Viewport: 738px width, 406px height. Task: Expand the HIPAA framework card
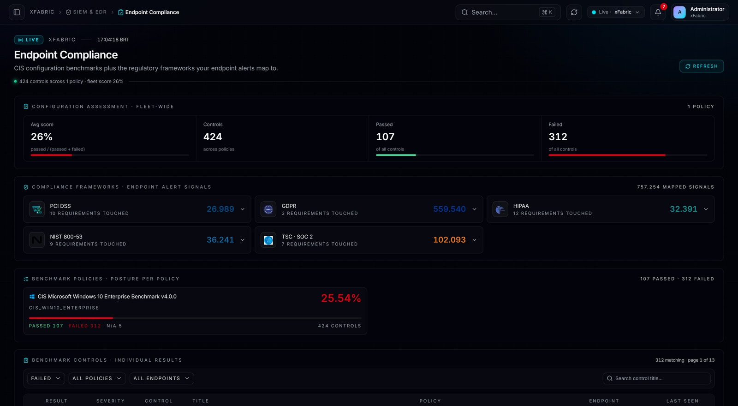coord(706,209)
